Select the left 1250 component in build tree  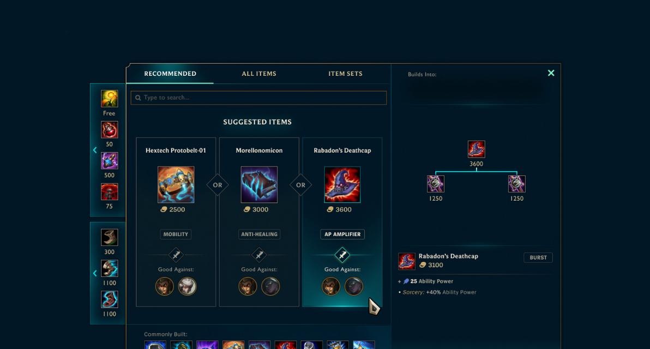pos(436,184)
